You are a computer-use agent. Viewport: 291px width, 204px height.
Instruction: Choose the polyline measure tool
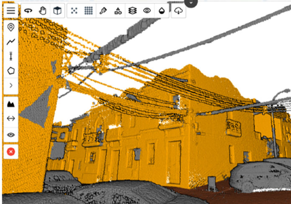[11, 41]
